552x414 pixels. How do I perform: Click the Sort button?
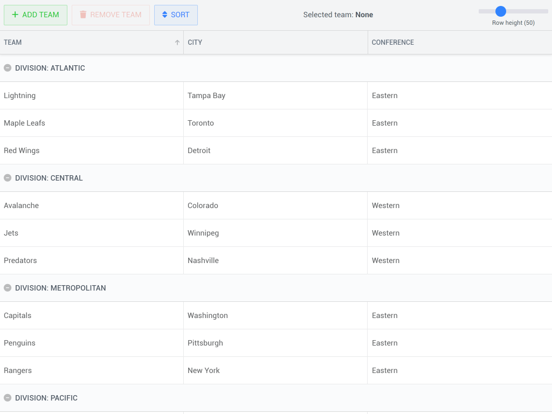tap(176, 15)
